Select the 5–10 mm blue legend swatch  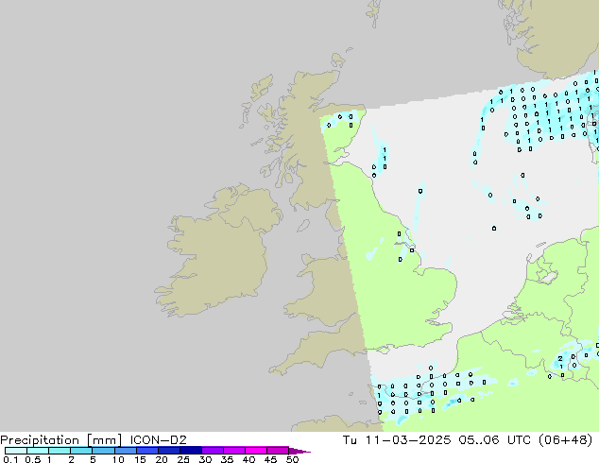coord(103,451)
